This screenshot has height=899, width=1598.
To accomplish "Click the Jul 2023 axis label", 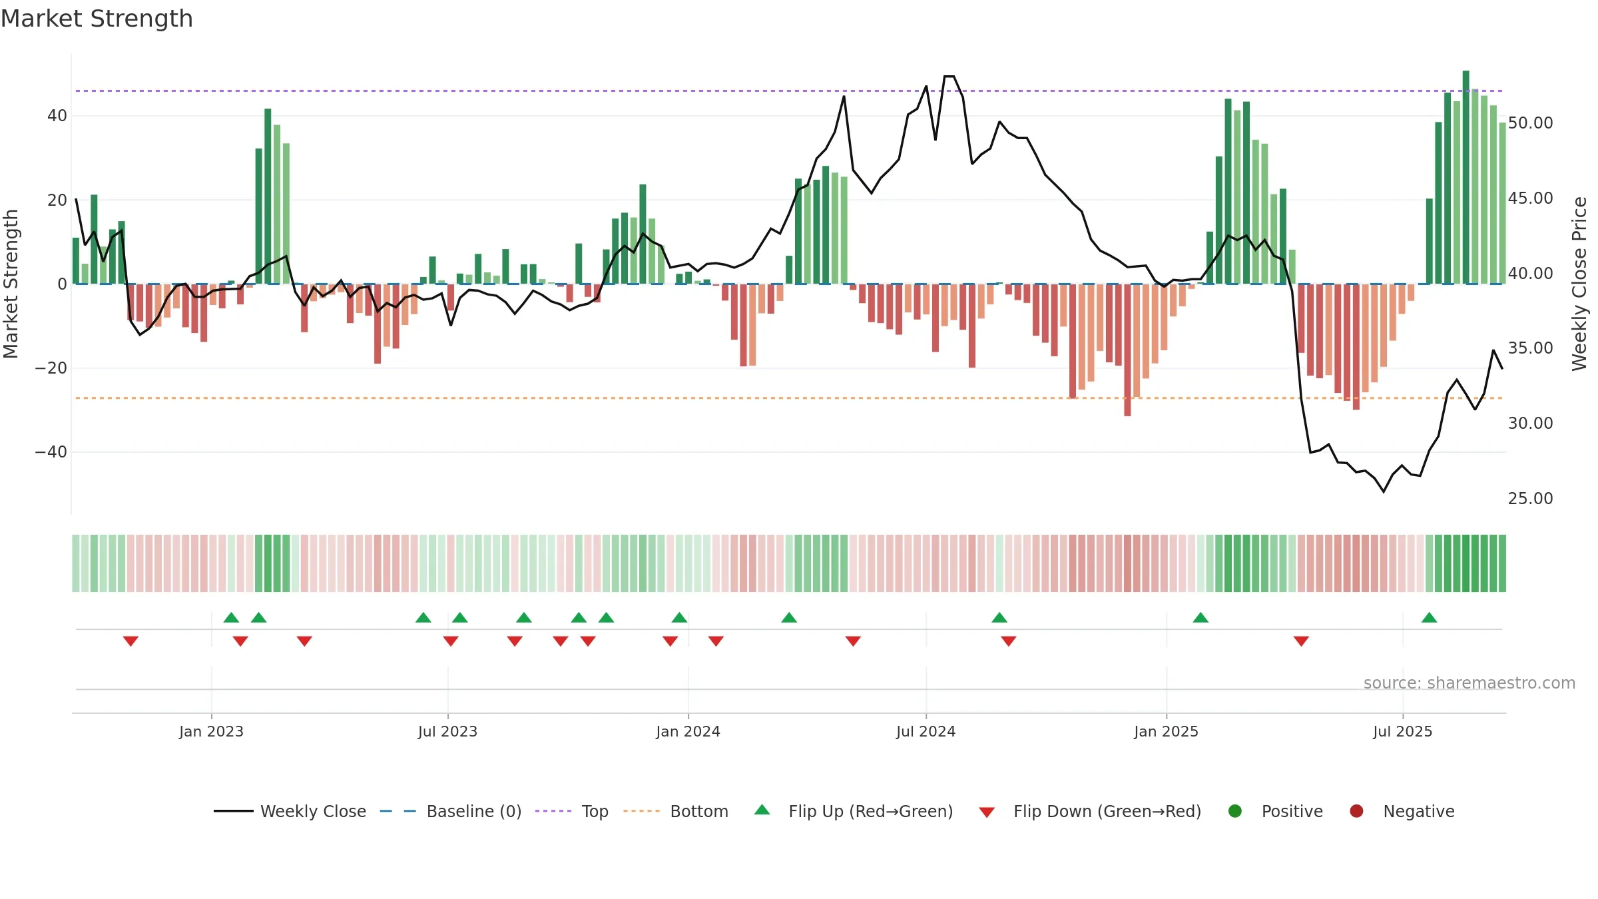I will click(447, 731).
